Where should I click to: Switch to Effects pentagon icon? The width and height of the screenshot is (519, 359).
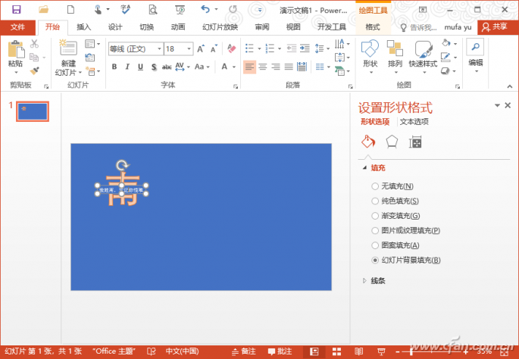392,142
